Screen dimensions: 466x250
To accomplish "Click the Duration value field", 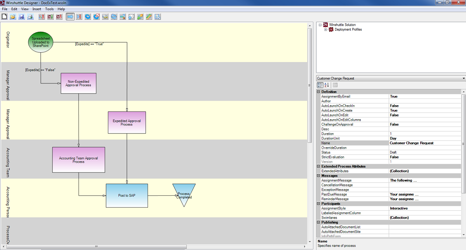I will 425,134.
